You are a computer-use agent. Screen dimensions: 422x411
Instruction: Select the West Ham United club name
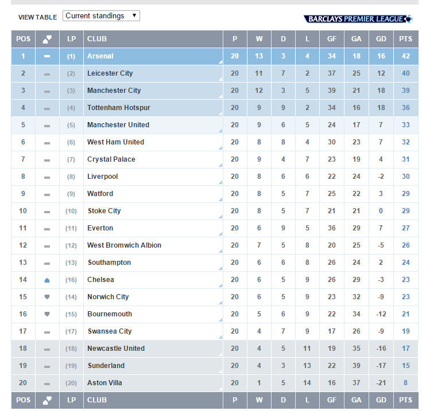click(x=115, y=142)
